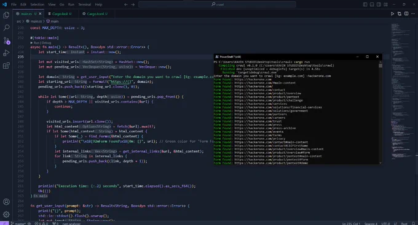The height and width of the screenshot is (225, 418).
Task: Open the editor More Actions ellipsis
Action: [413, 14]
